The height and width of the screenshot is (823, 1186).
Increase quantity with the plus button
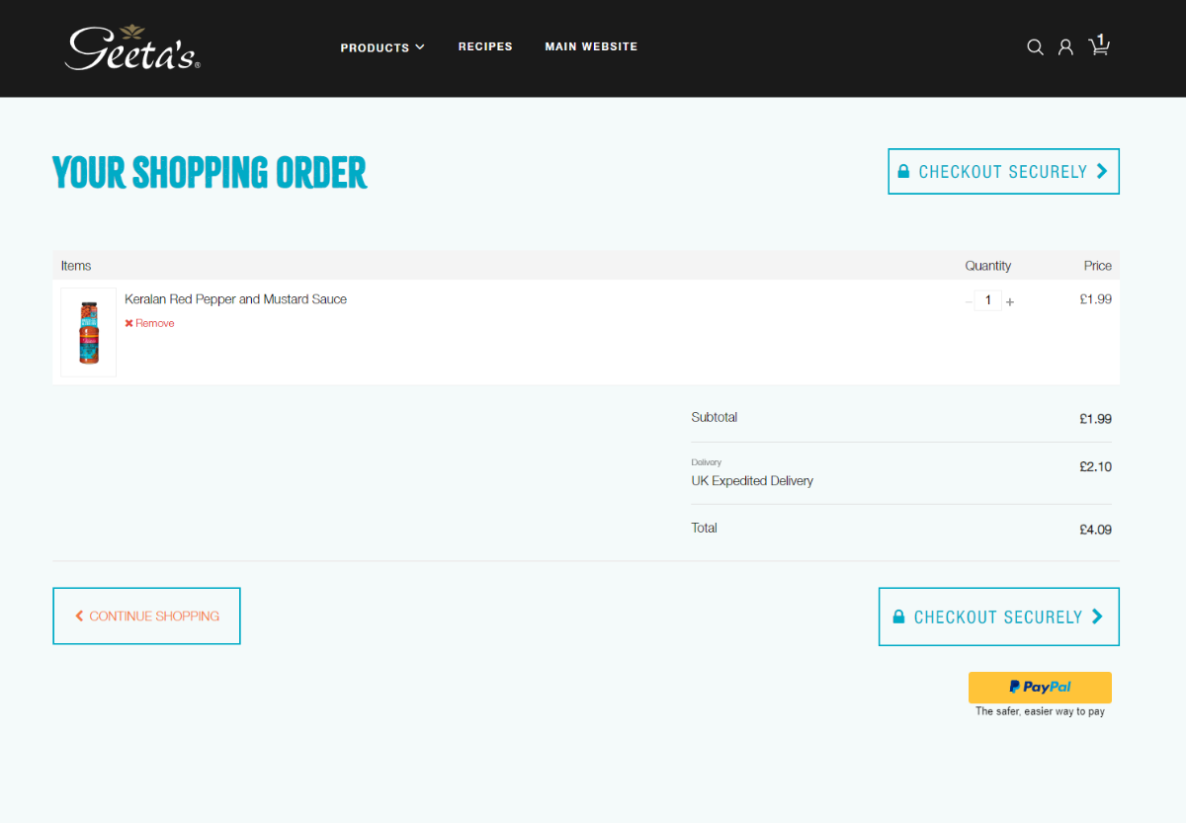1009,301
